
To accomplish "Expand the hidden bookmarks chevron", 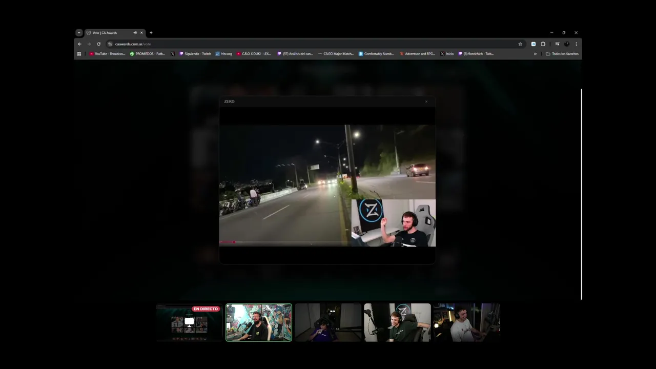I will coord(535,54).
